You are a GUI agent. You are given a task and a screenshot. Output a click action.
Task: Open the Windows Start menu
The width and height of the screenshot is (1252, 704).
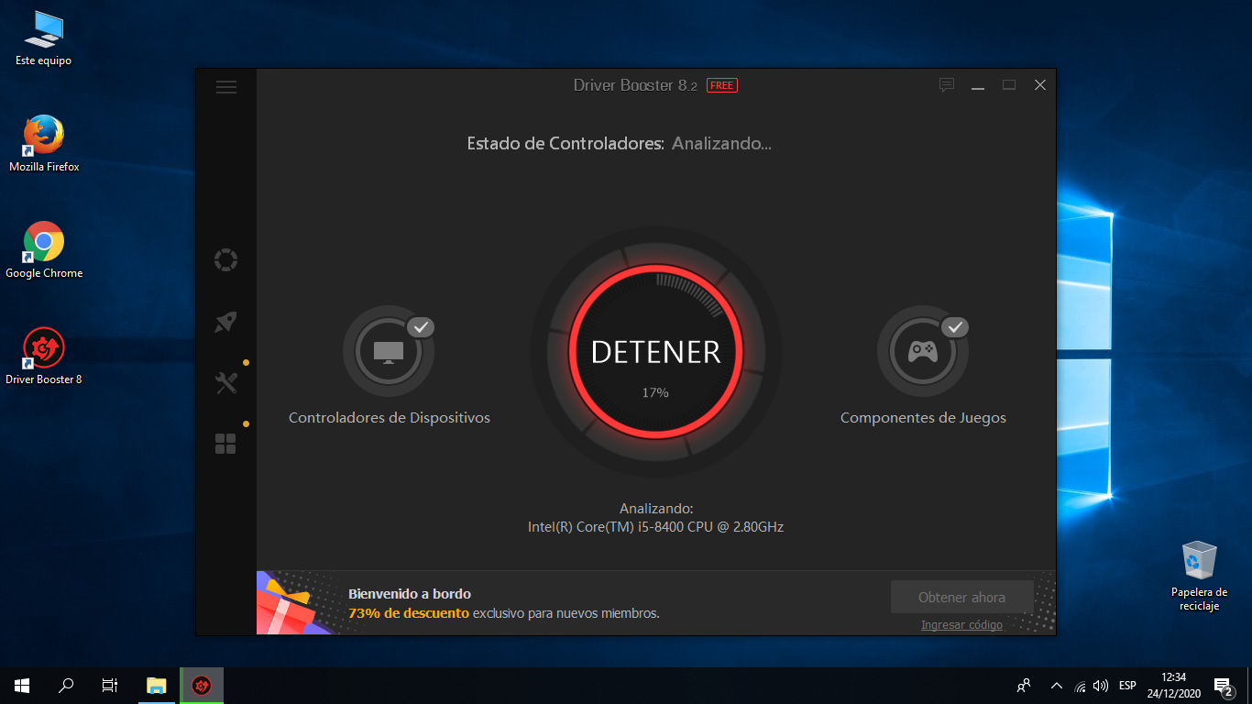click(x=22, y=686)
